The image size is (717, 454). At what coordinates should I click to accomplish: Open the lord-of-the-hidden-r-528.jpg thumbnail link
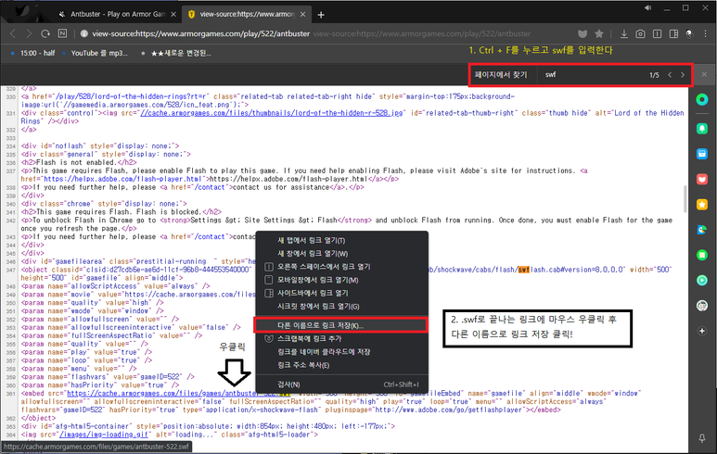tap(272, 113)
